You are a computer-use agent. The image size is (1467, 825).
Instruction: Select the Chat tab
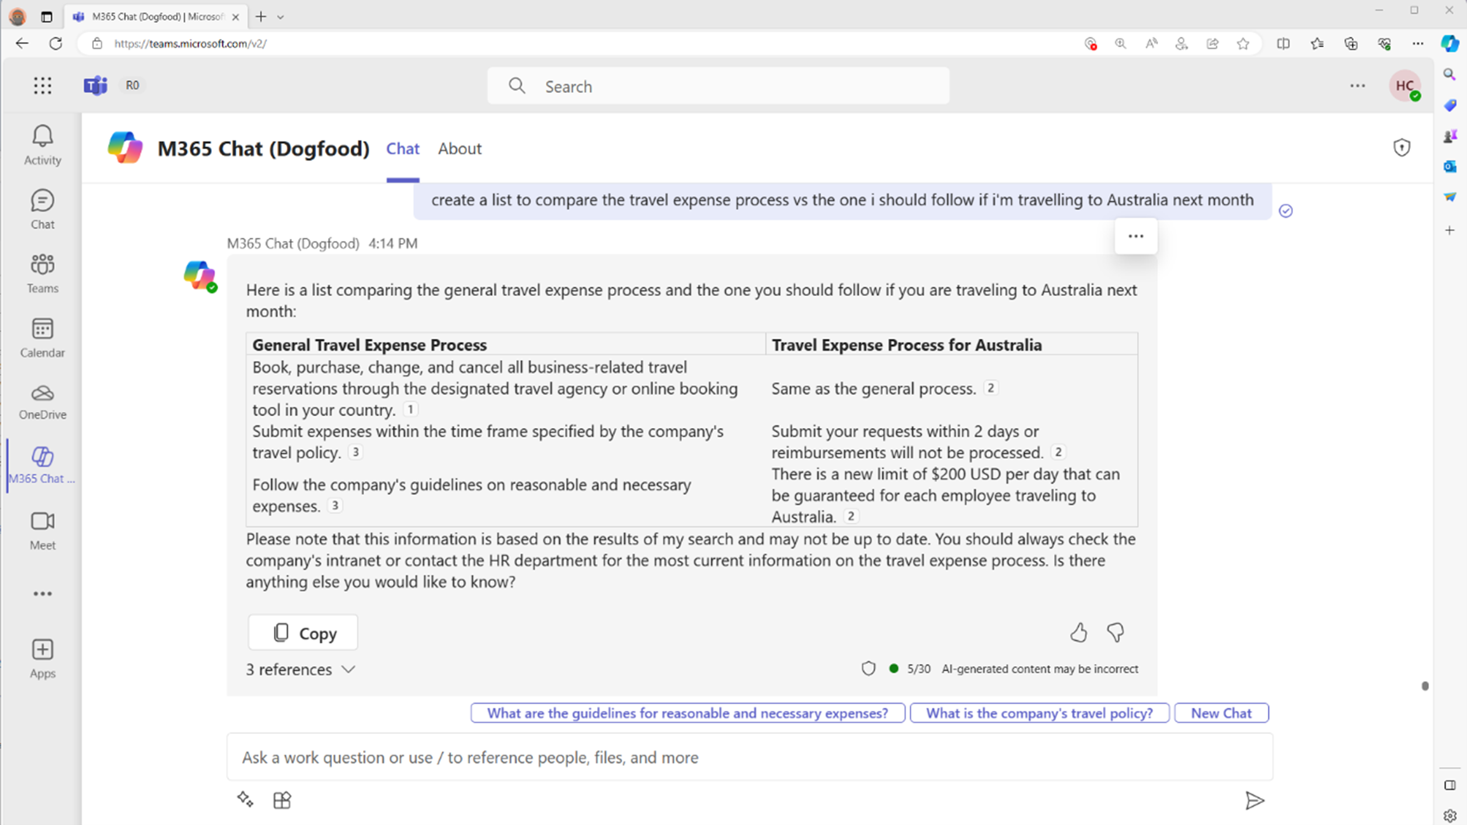click(x=403, y=149)
